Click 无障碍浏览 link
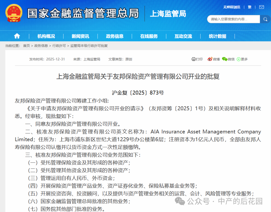The height and width of the screenshot is (212, 271). [x=232, y=7]
